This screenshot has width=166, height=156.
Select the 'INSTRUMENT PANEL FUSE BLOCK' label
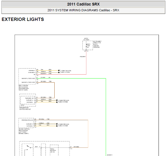pyautogui.click(x=97, y=44)
